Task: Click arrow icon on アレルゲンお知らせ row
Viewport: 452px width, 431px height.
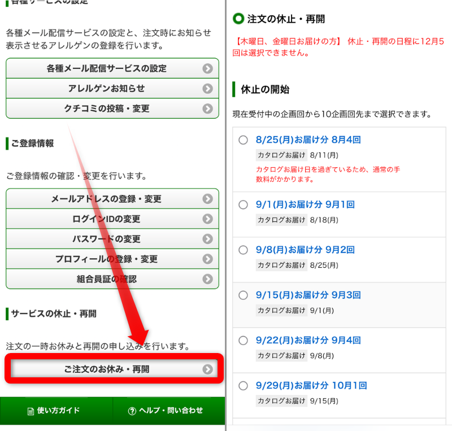Action: click(x=207, y=89)
